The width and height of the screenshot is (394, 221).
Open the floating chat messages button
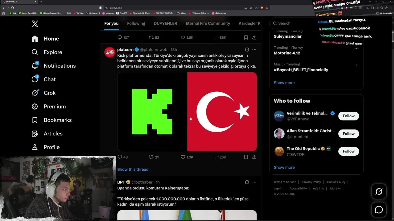(x=379, y=210)
